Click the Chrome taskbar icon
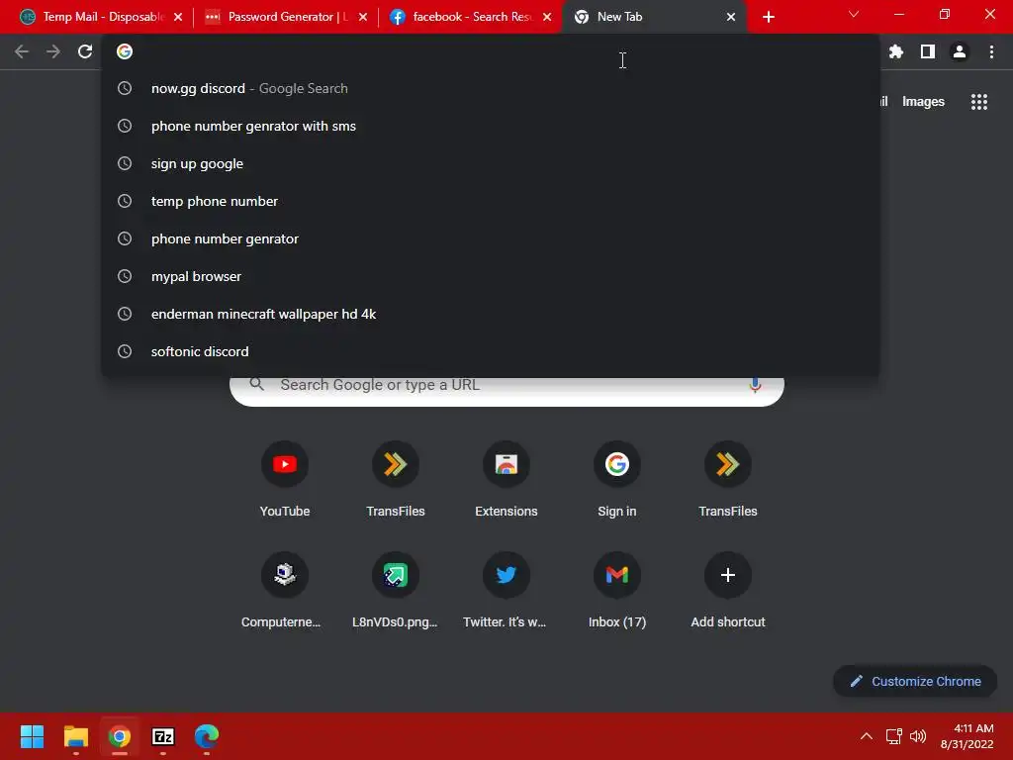Image resolution: width=1013 pixels, height=760 pixels. coord(119,736)
